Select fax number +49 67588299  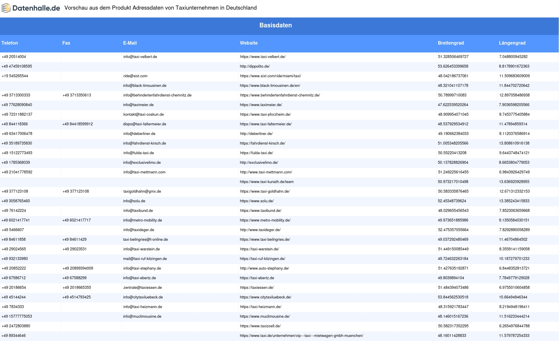pyautogui.click(x=74, y=278)
